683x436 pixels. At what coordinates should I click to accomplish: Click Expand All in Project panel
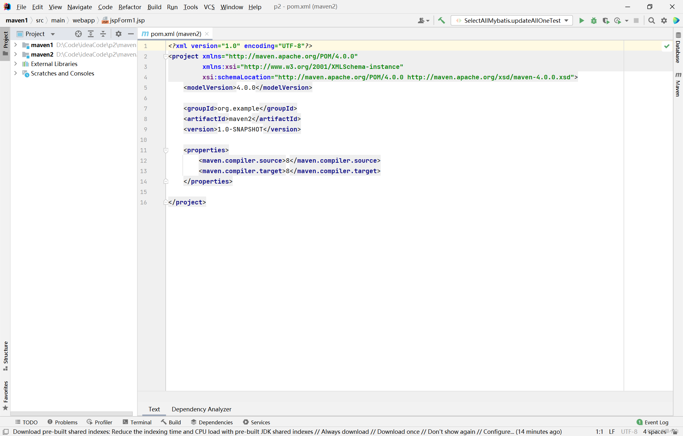tap(91, 34)
